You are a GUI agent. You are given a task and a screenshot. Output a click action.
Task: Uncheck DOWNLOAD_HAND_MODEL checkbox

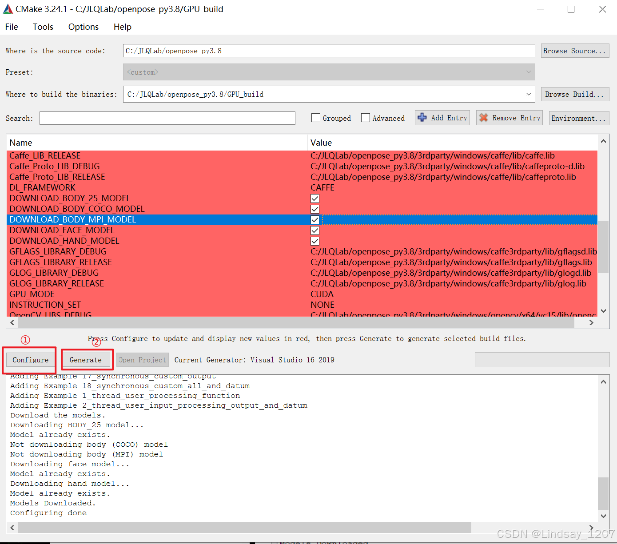[315, 241]
